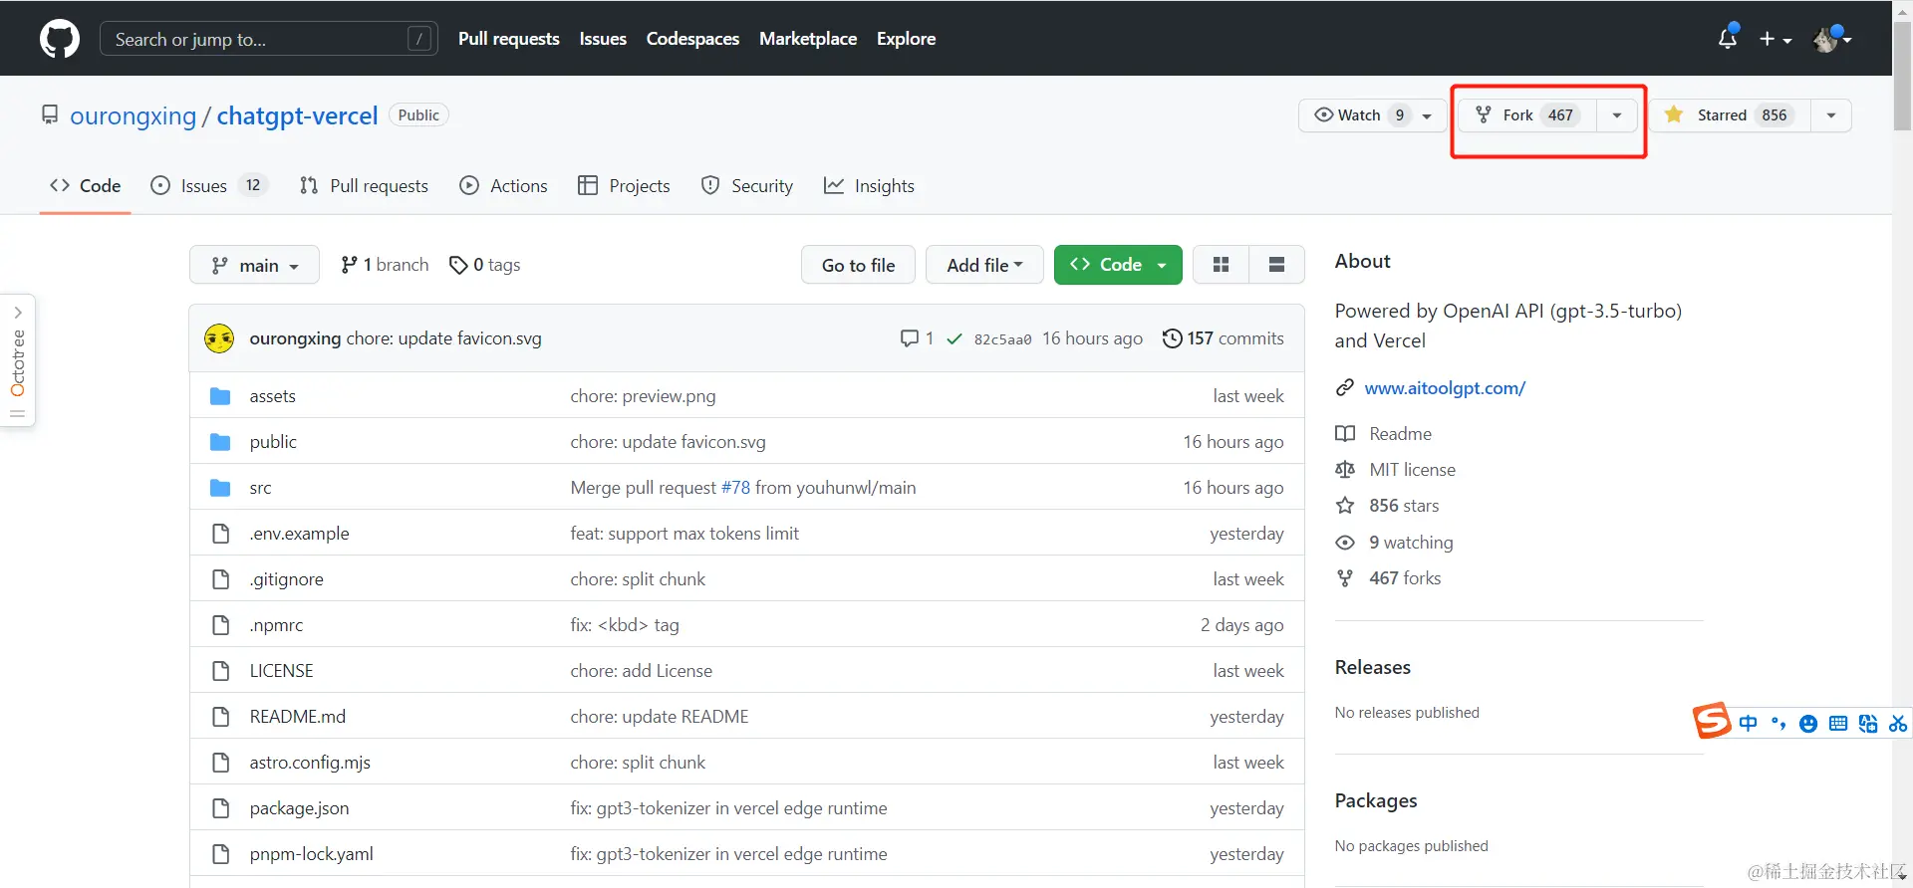The height and width of the screenshot is (888, 1913).
Task: Switch to the repository Pull requests tab
Action: point(364,185)
